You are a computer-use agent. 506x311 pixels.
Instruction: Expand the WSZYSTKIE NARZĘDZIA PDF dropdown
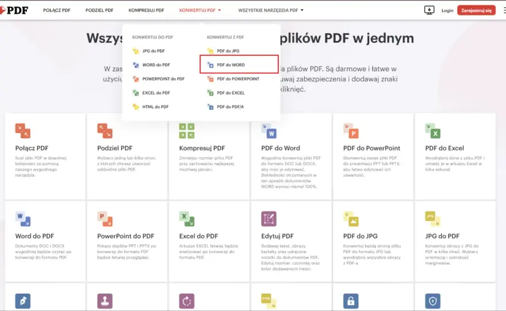[x=271, y=10]
